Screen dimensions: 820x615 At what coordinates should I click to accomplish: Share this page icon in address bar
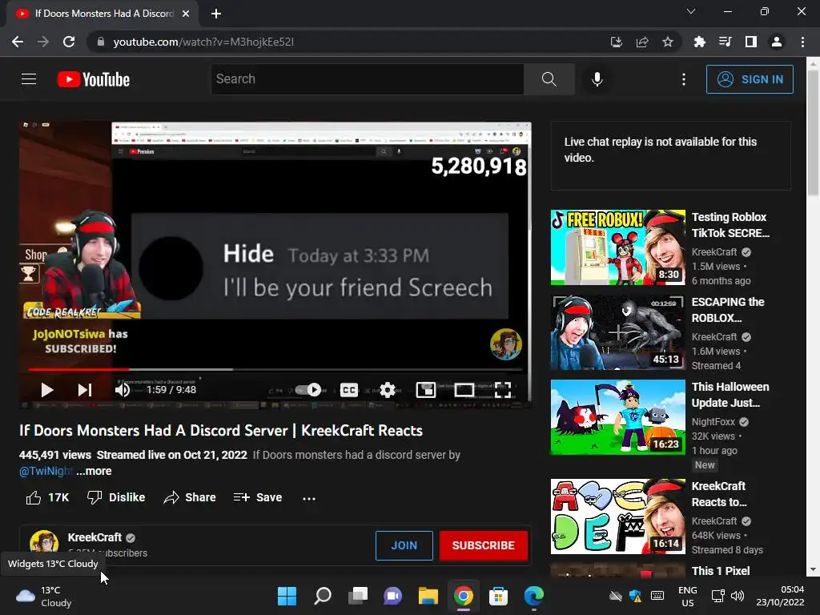(x=642, y=42)
